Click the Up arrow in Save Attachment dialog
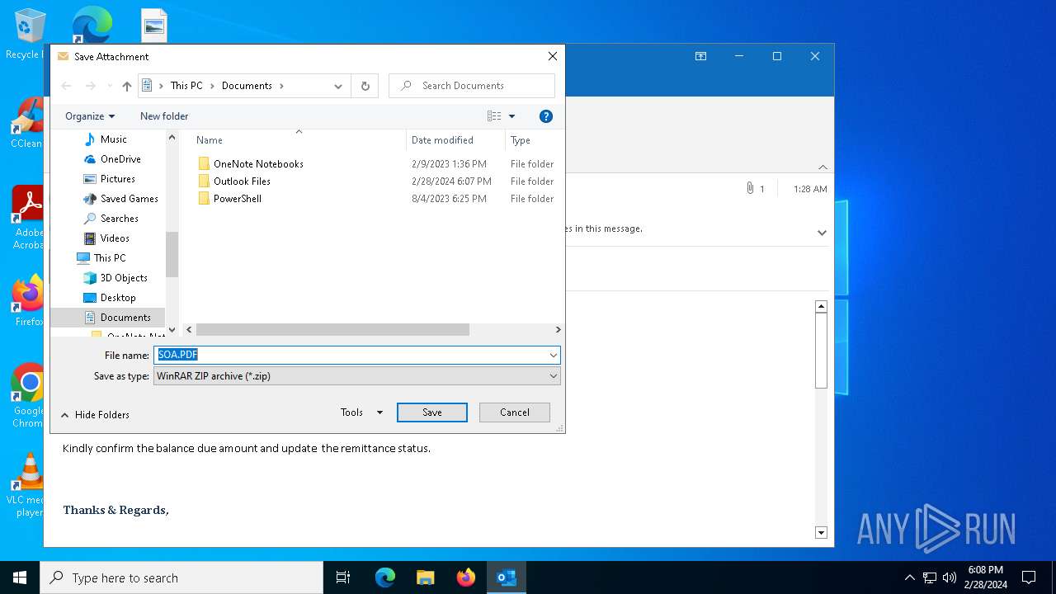This screenshot has height=594, width=1056. [127, 86]
